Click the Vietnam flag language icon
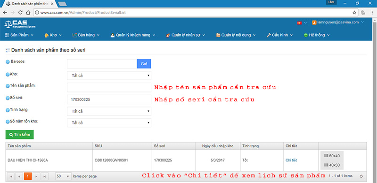377x183 pixels. tap(299, 23)
